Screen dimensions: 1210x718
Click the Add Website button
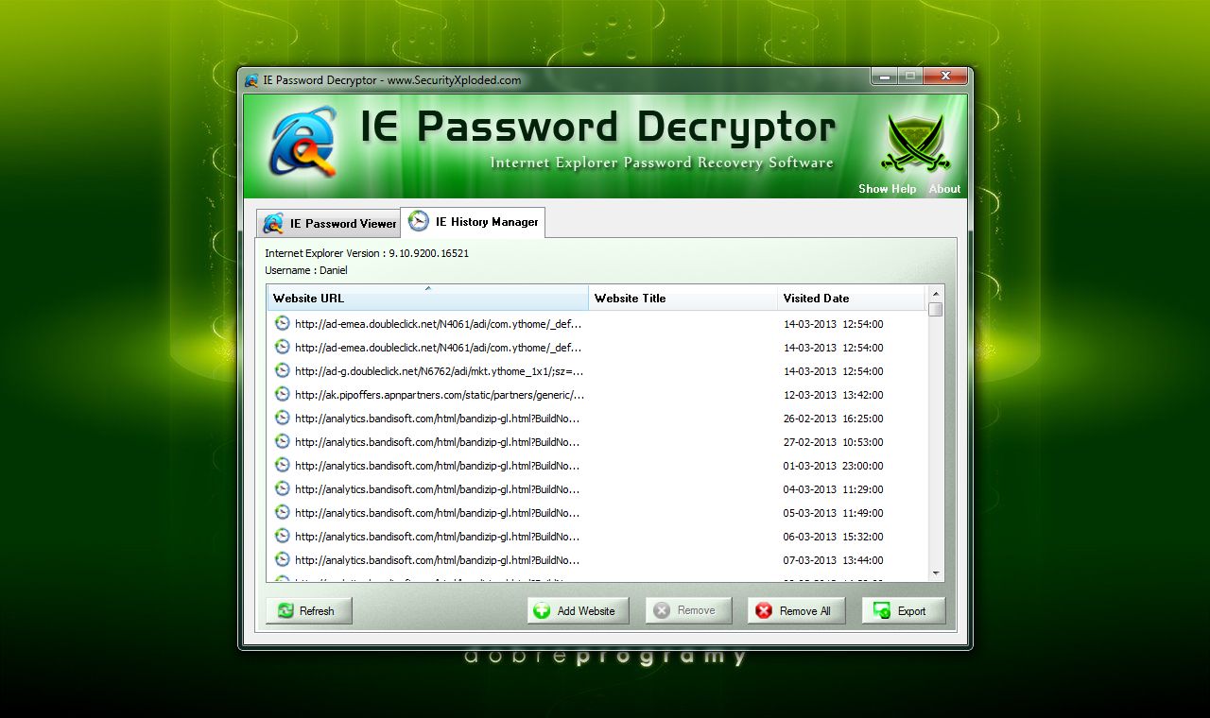(x=577, y=611)
